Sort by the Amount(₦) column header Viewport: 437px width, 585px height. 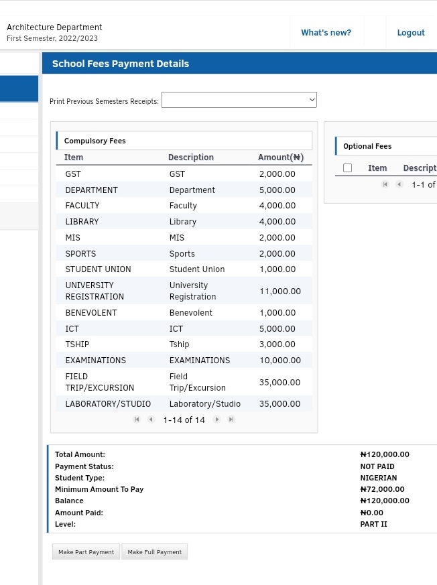click(x=281, y=157)
